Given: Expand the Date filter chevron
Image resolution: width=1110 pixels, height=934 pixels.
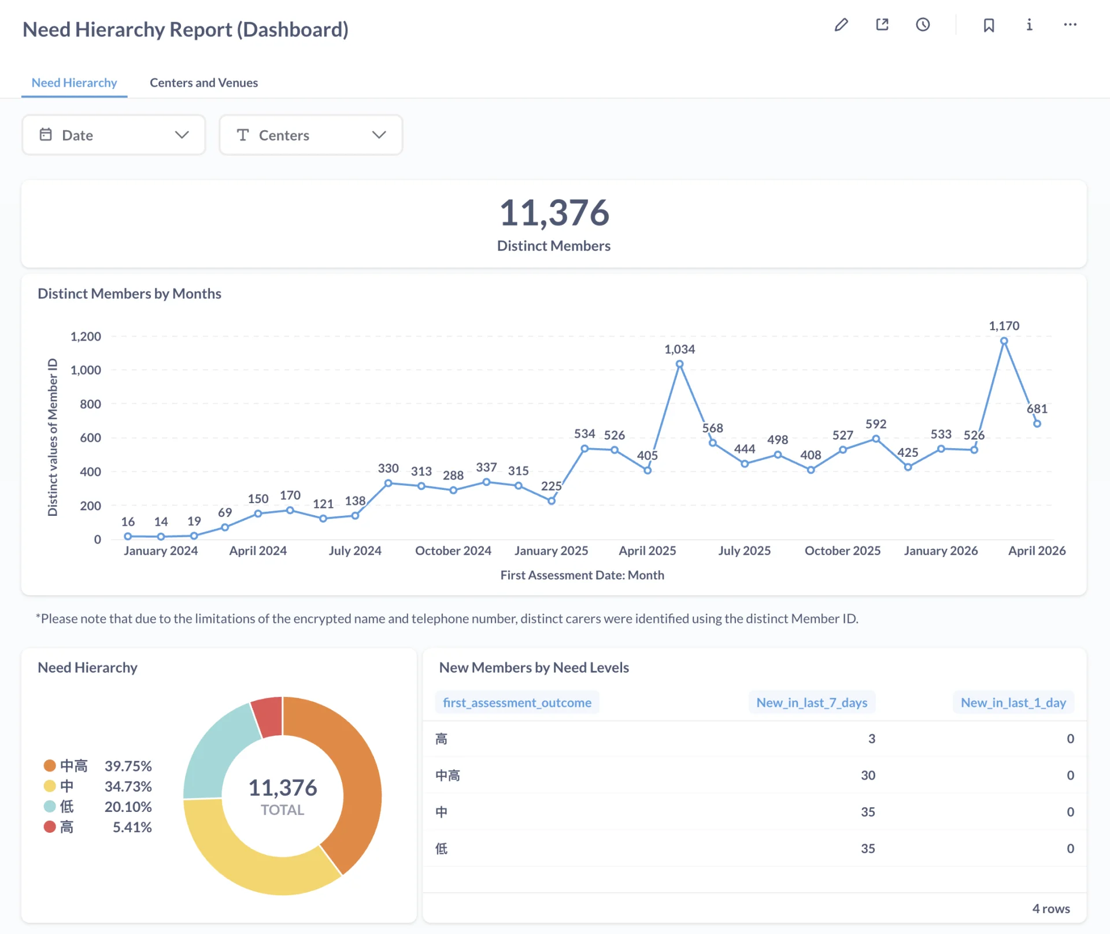Looking at the screenshot, I should (x=182, y=135).
